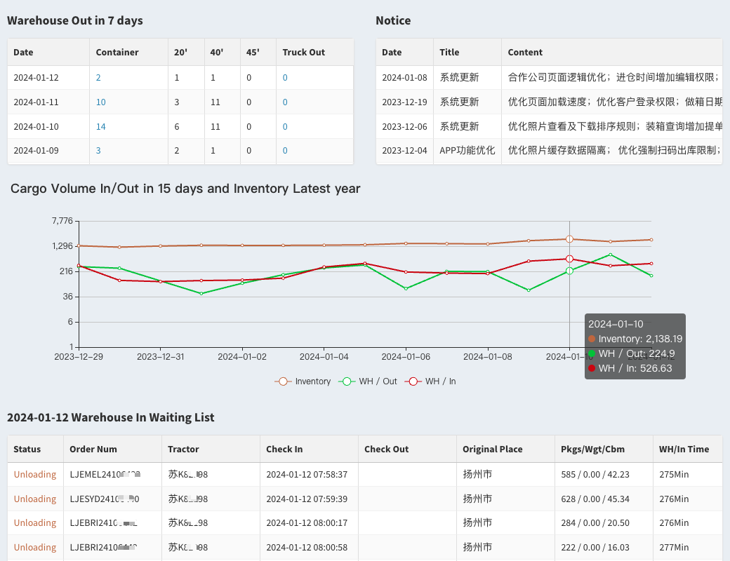Screen dimensions: 730x561
Task: Open notice content starting with 优化照片查看及下载排序规则
Action: [x=615, y=126]
